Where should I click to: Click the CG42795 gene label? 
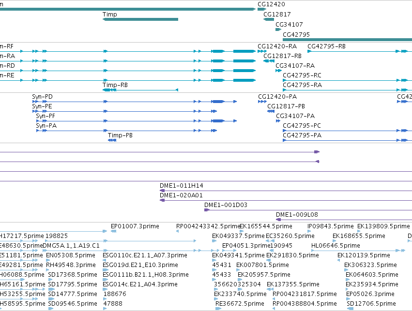[296, 35]
